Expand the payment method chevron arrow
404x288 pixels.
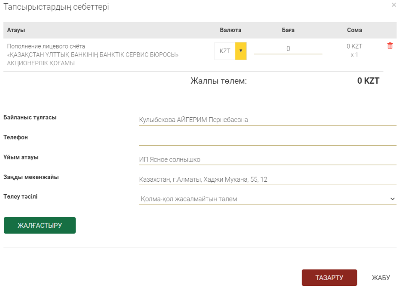392,199
